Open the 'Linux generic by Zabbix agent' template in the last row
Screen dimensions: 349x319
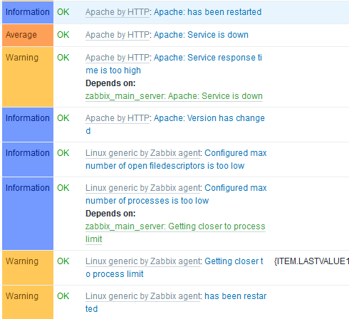click(143, 296)
